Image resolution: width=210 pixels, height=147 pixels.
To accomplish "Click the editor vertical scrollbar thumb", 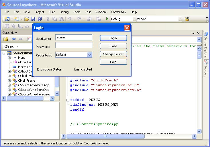I will coord(199,55).
